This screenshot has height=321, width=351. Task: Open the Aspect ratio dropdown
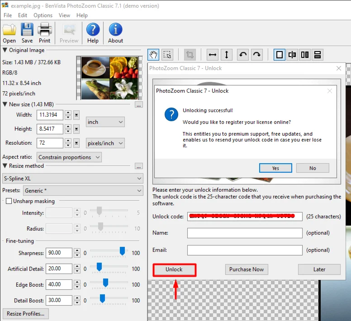69,157
